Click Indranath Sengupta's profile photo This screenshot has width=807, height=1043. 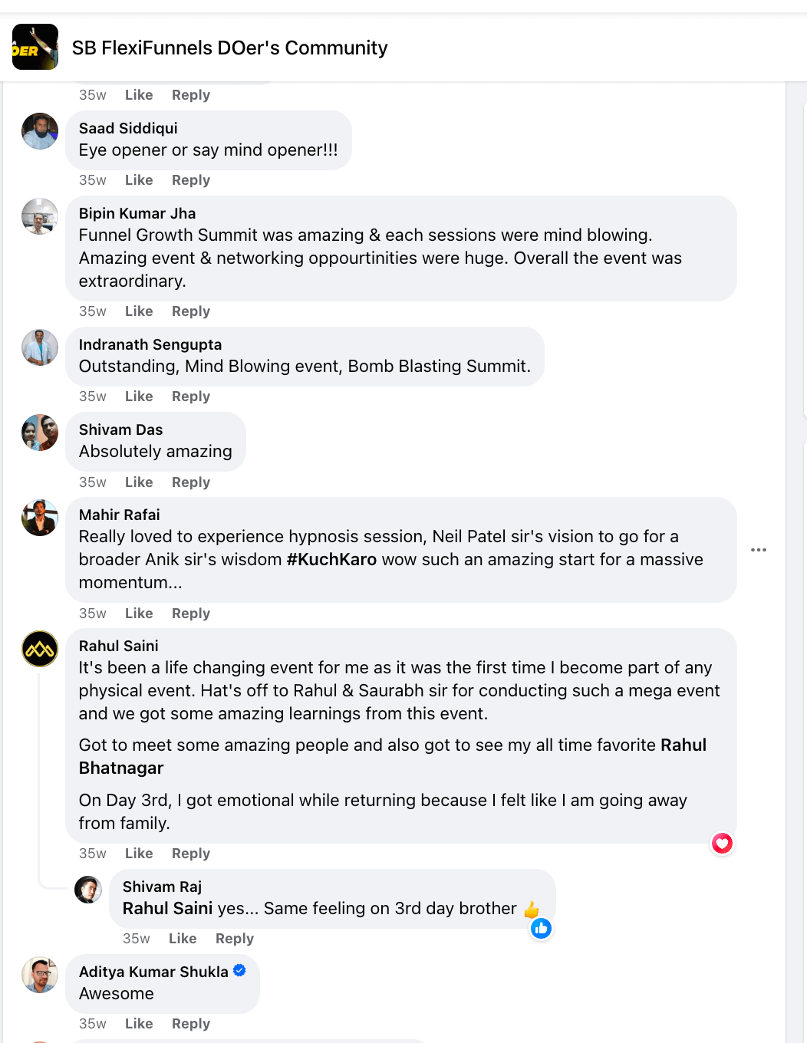40,347
